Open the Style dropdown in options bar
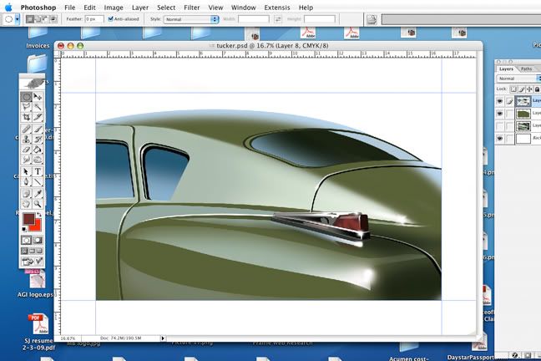 pos(191,19)
